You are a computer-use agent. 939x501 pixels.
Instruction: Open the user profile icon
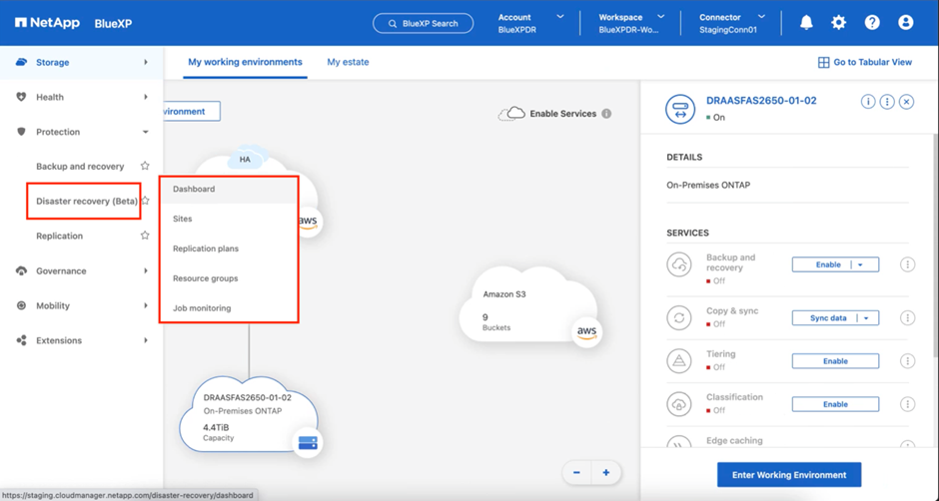click(x=905, y=23)
